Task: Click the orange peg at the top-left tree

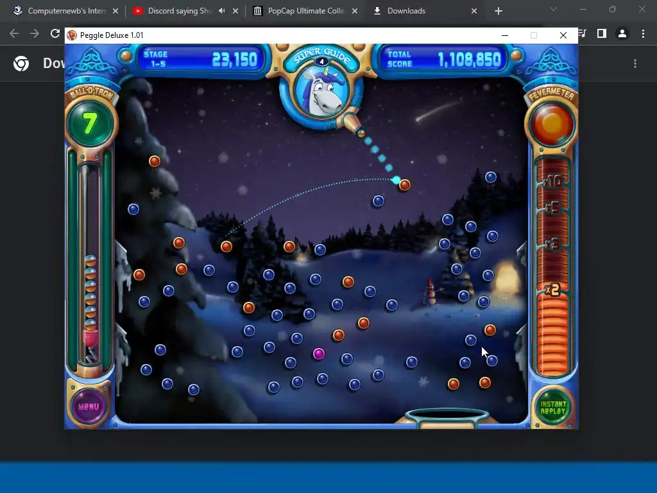Action: point(155,161)
